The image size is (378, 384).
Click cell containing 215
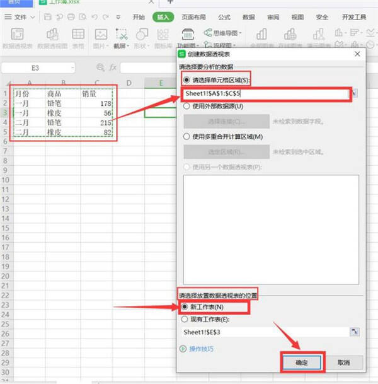pyautogui.click(x=96, y=123)
